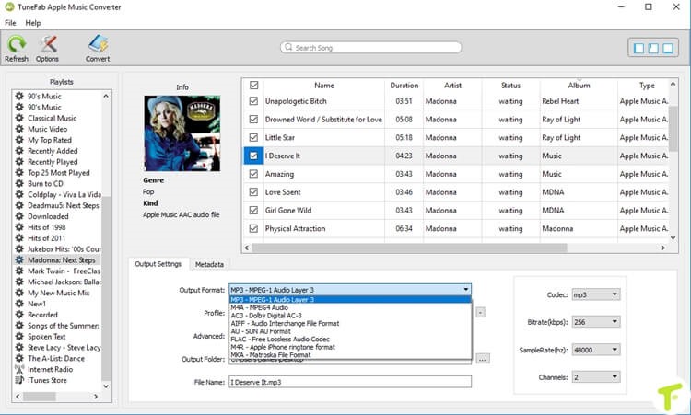Uncheck the Girl Gone Wild checkbox
Screen dimensions: 691x415
click(253, 211)
